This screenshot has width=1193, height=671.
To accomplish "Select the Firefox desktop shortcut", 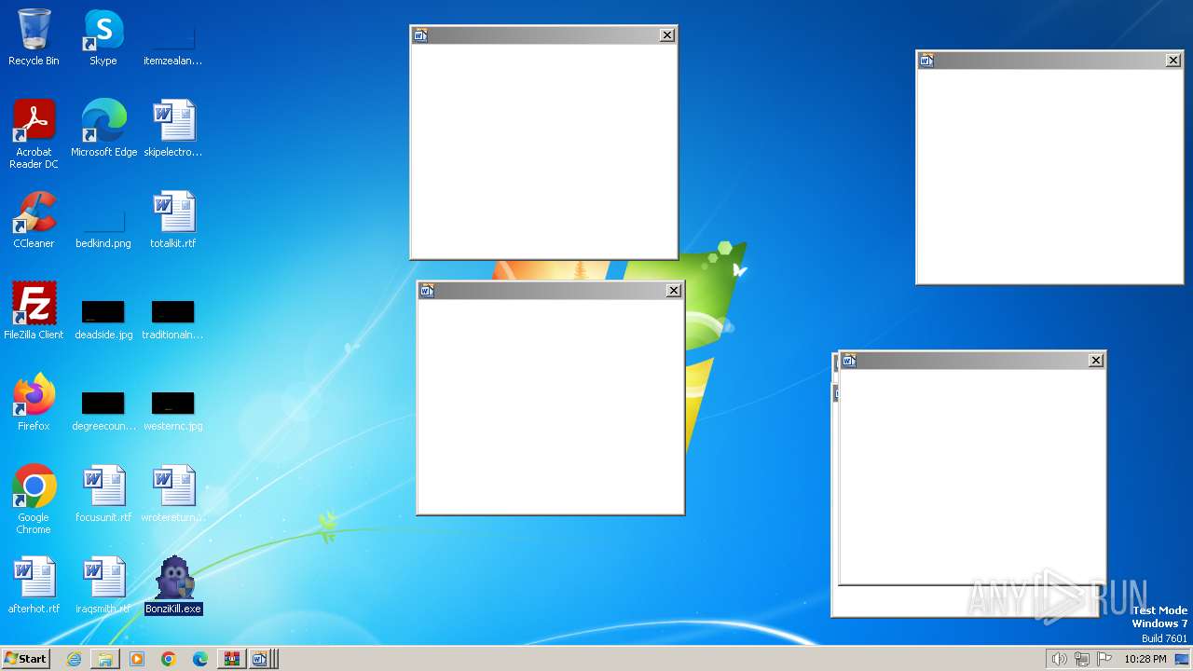I will coord(34,403).
